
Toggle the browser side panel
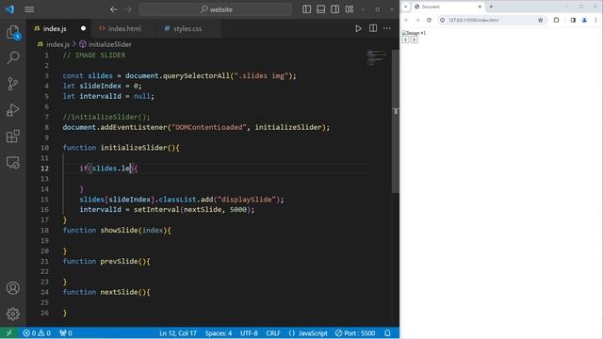573,20
